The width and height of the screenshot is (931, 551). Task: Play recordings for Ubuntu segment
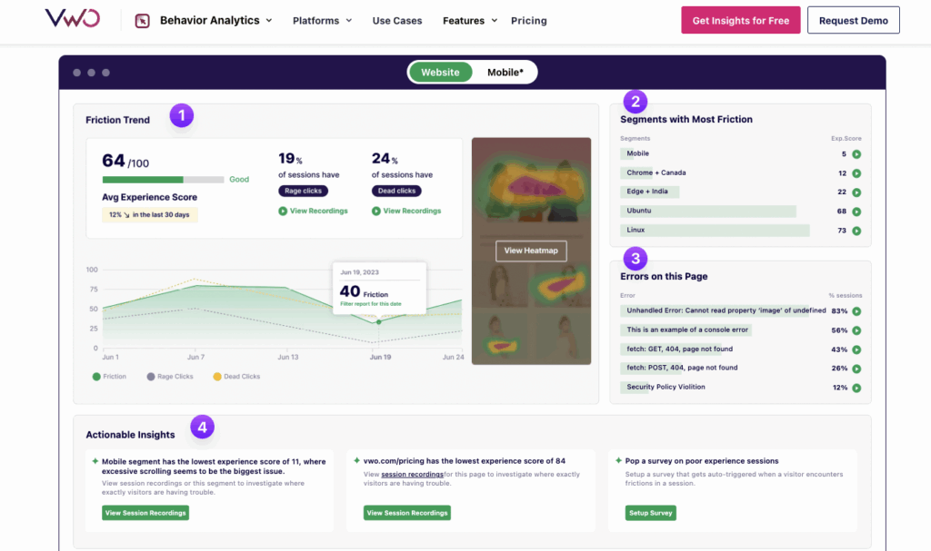pos(856,212)
